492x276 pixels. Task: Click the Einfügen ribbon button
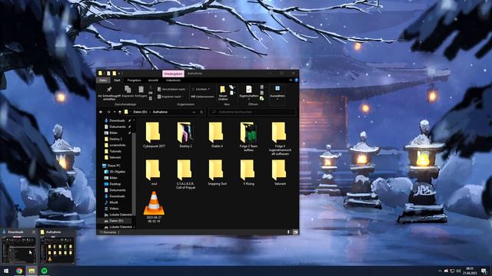click(141, 92)
